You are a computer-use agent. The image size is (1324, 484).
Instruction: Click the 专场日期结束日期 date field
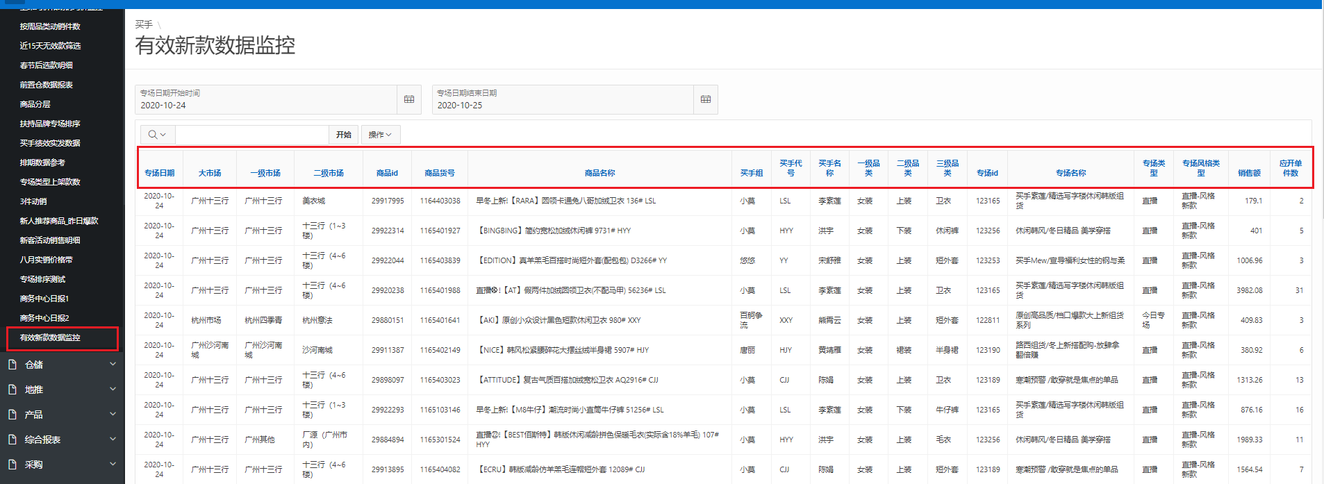563,99
